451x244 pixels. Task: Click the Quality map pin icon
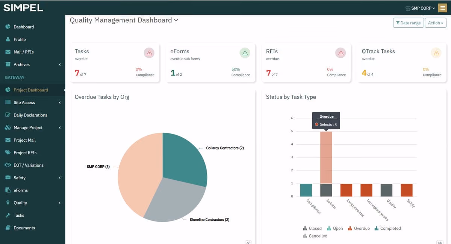pyautogui.click(x=8, y=203)
